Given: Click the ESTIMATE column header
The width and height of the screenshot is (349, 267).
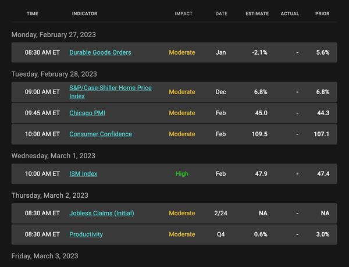Looking at the screenshot, I should click(257, 13).
